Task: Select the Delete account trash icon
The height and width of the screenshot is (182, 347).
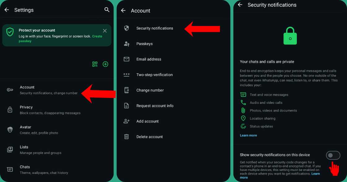Action: (126, 136)
